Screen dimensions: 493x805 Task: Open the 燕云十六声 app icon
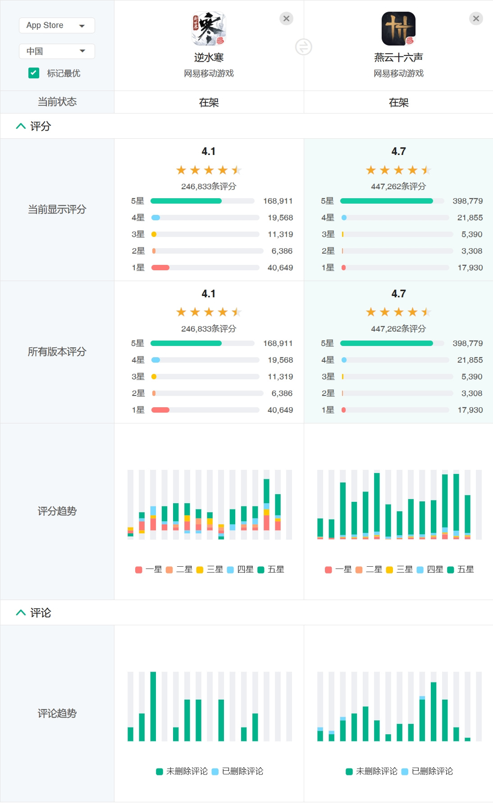tap(398, 29)
